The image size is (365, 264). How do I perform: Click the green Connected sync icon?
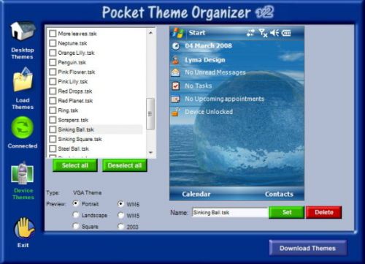click(23, 128)
